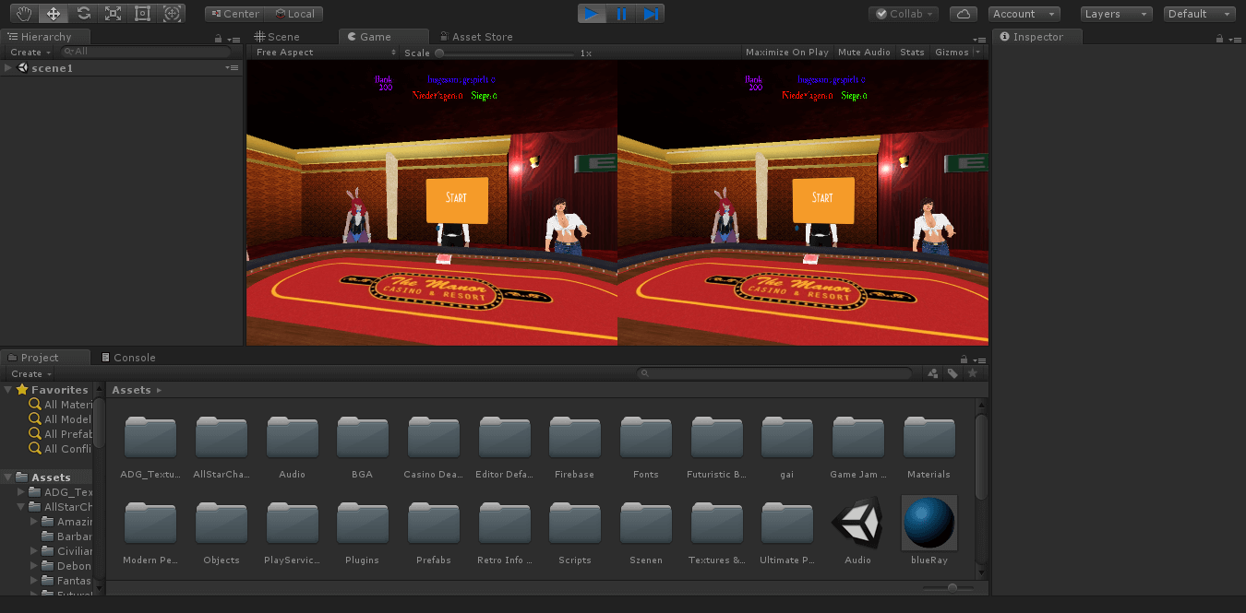Screen dimensions: 1246x613
Task: Click the Assets breadcrumb label
Action: 131,390
